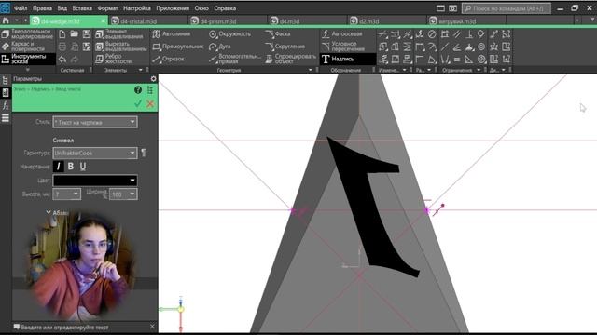Screen dimensions: 597x335
Task: Close the d4-wedge.m3d tab
Action: pyautogui.click(x=104, y=21)
